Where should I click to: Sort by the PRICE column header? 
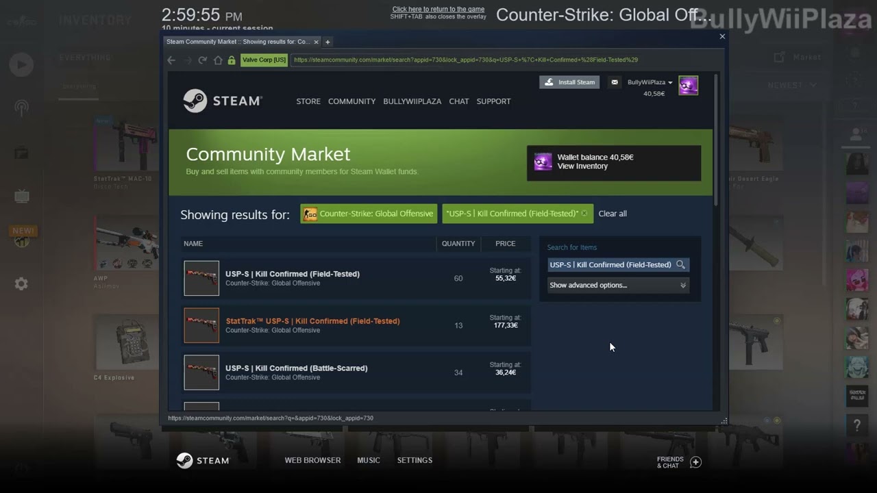(x=506, y=244)
